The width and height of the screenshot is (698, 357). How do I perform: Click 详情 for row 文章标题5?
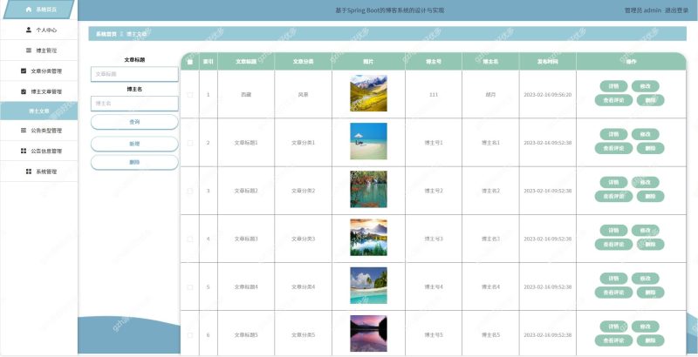[613, 327]
